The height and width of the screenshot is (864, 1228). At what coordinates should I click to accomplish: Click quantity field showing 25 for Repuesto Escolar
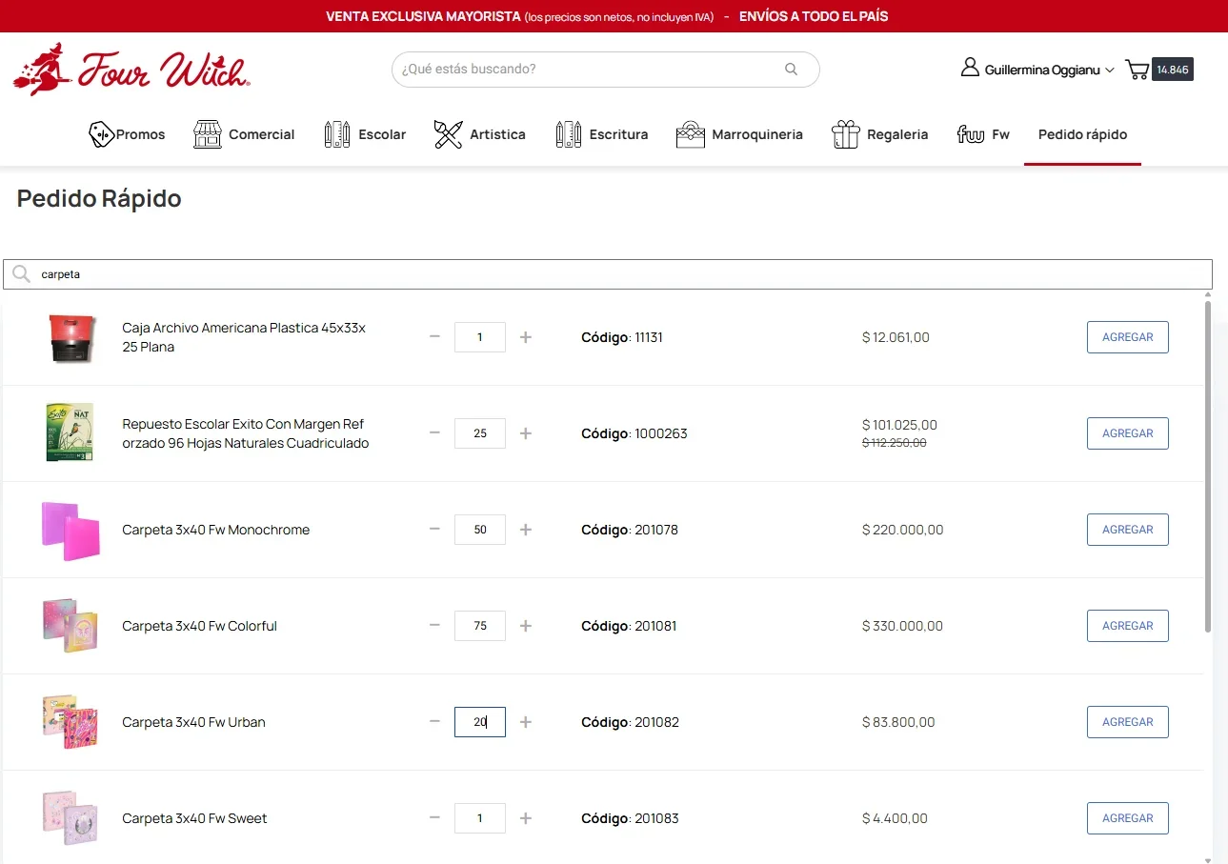click(480, 433)
